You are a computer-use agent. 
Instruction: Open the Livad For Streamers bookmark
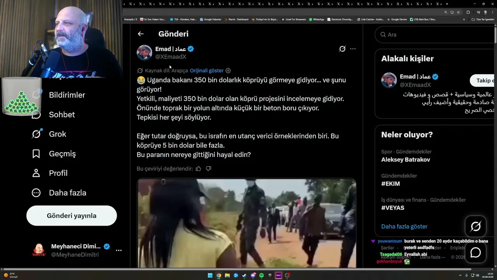click(294, 19)
